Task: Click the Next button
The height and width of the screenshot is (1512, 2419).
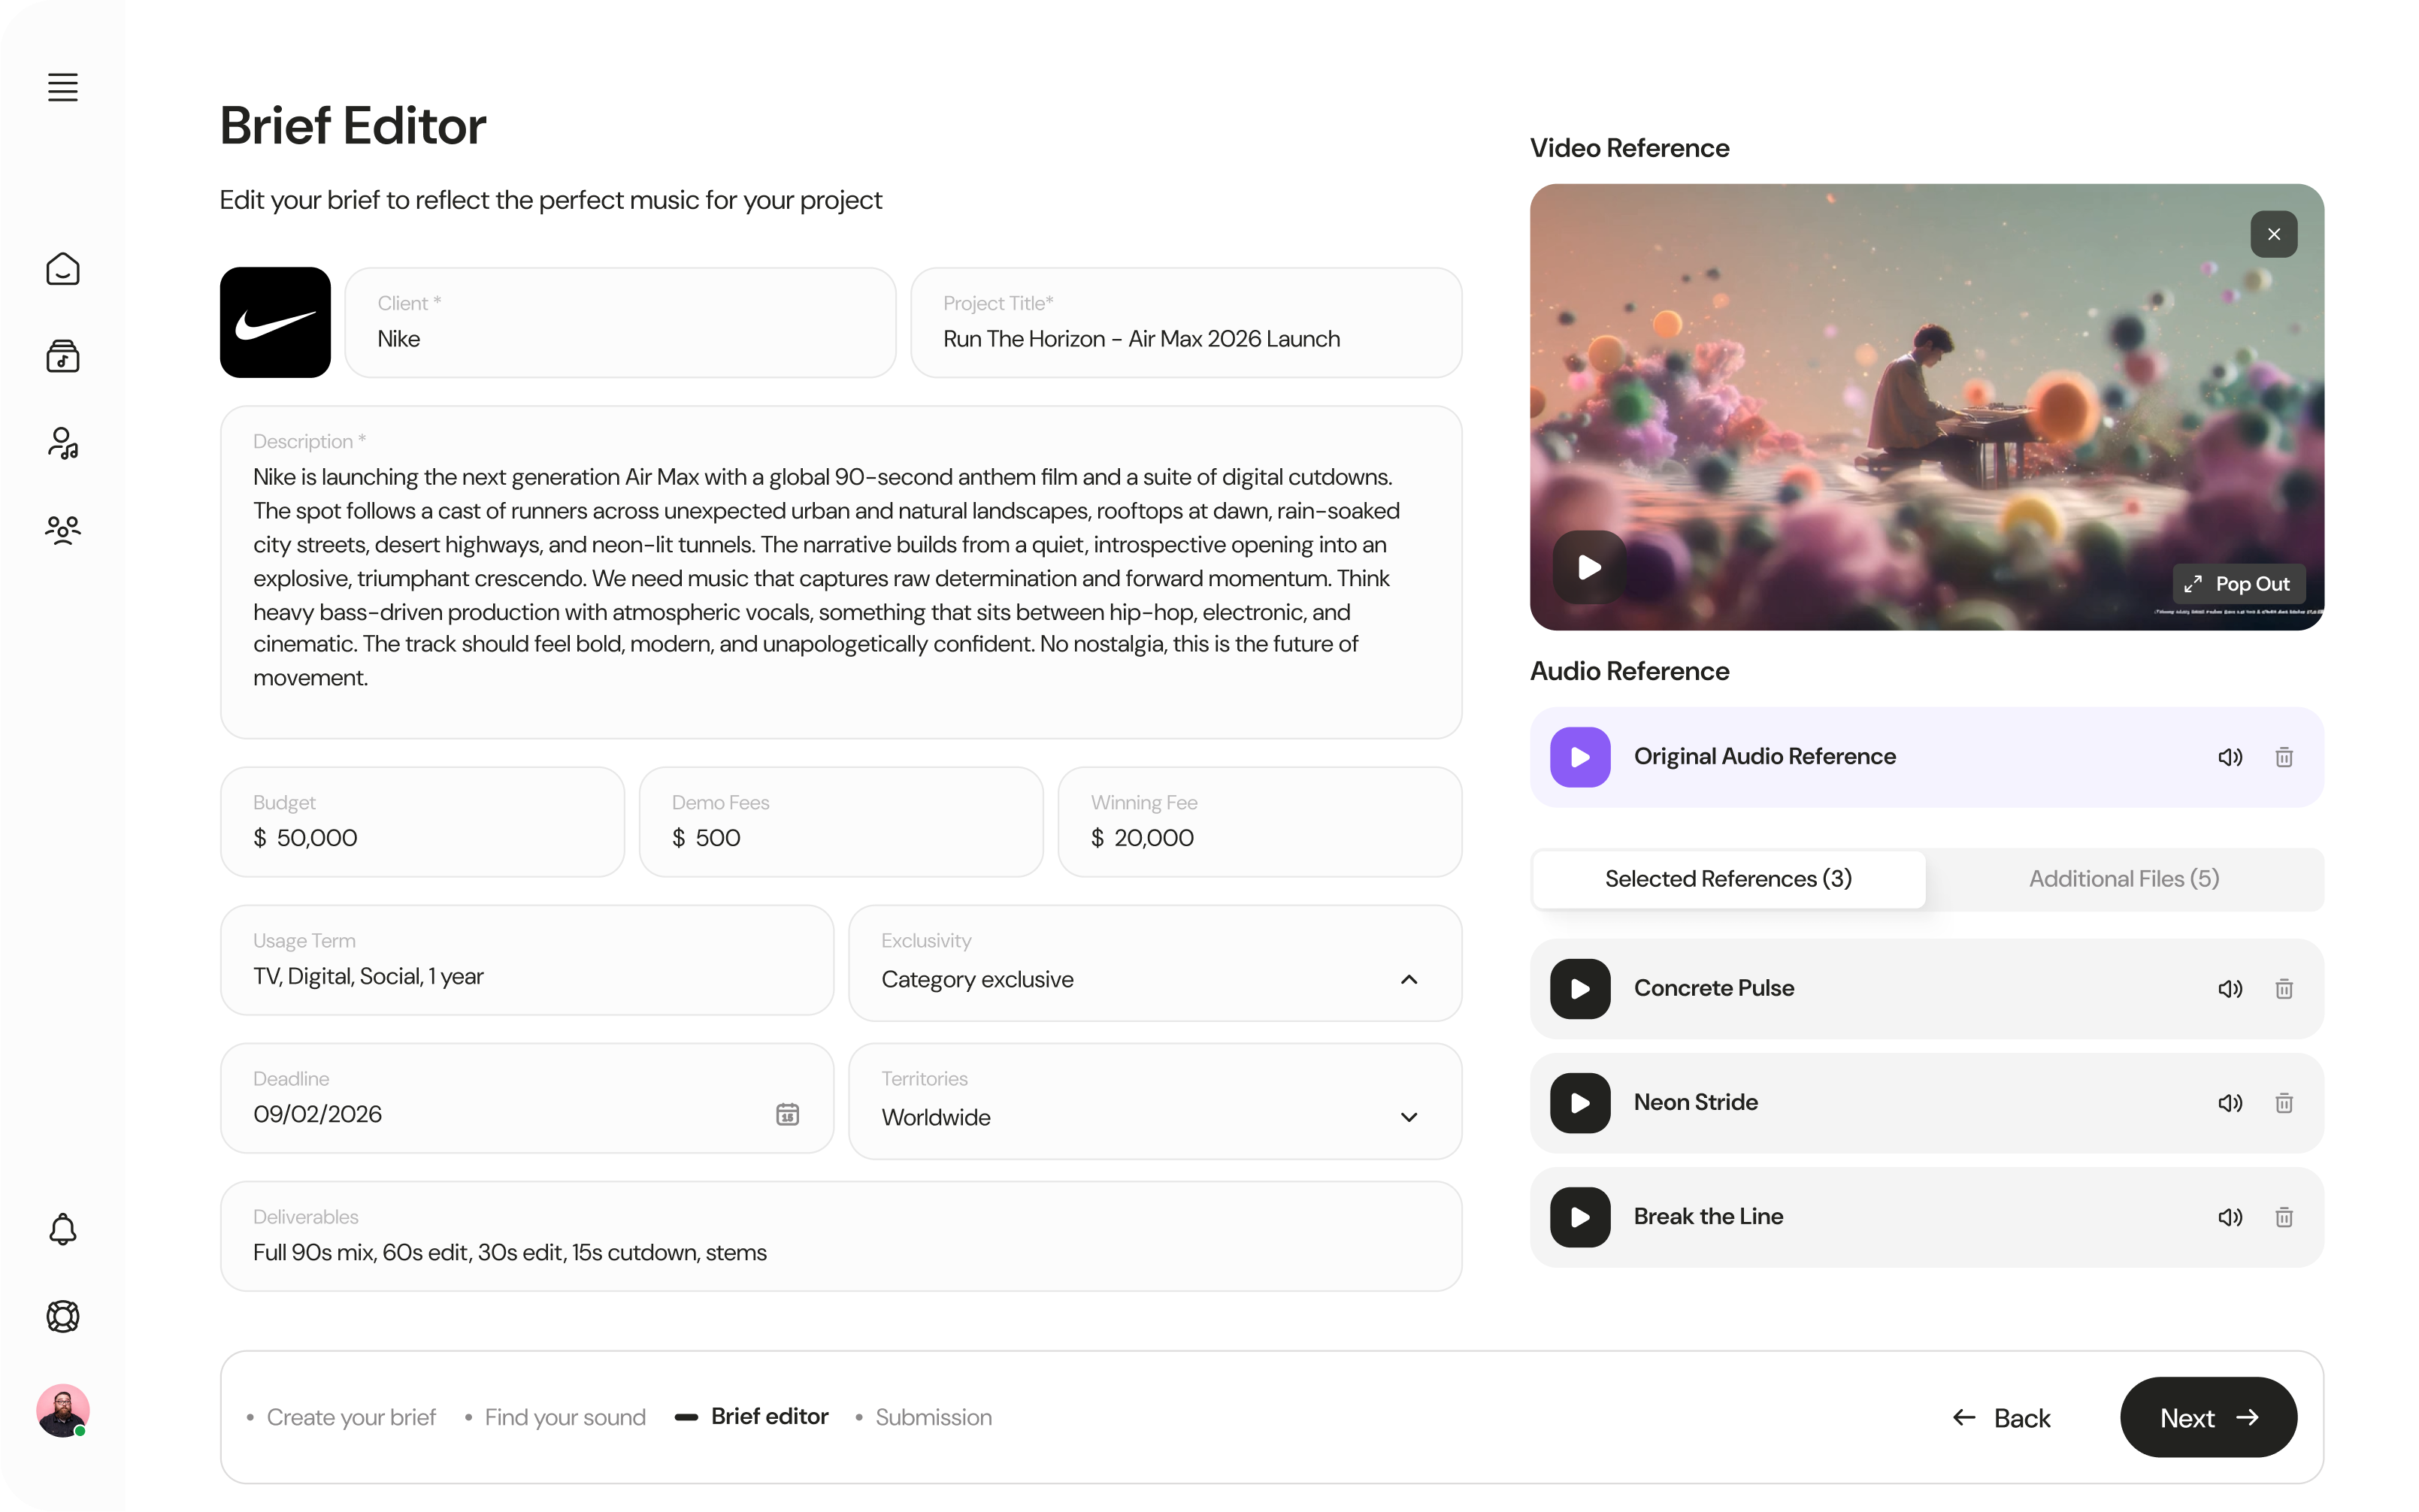Action: (2208, 1417)
